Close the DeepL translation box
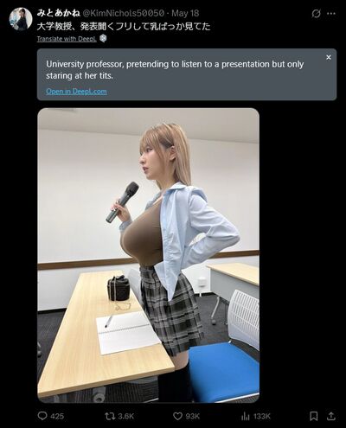Image resolution: width=346 pixels, height=428 pixels. [x=329, y=57]
